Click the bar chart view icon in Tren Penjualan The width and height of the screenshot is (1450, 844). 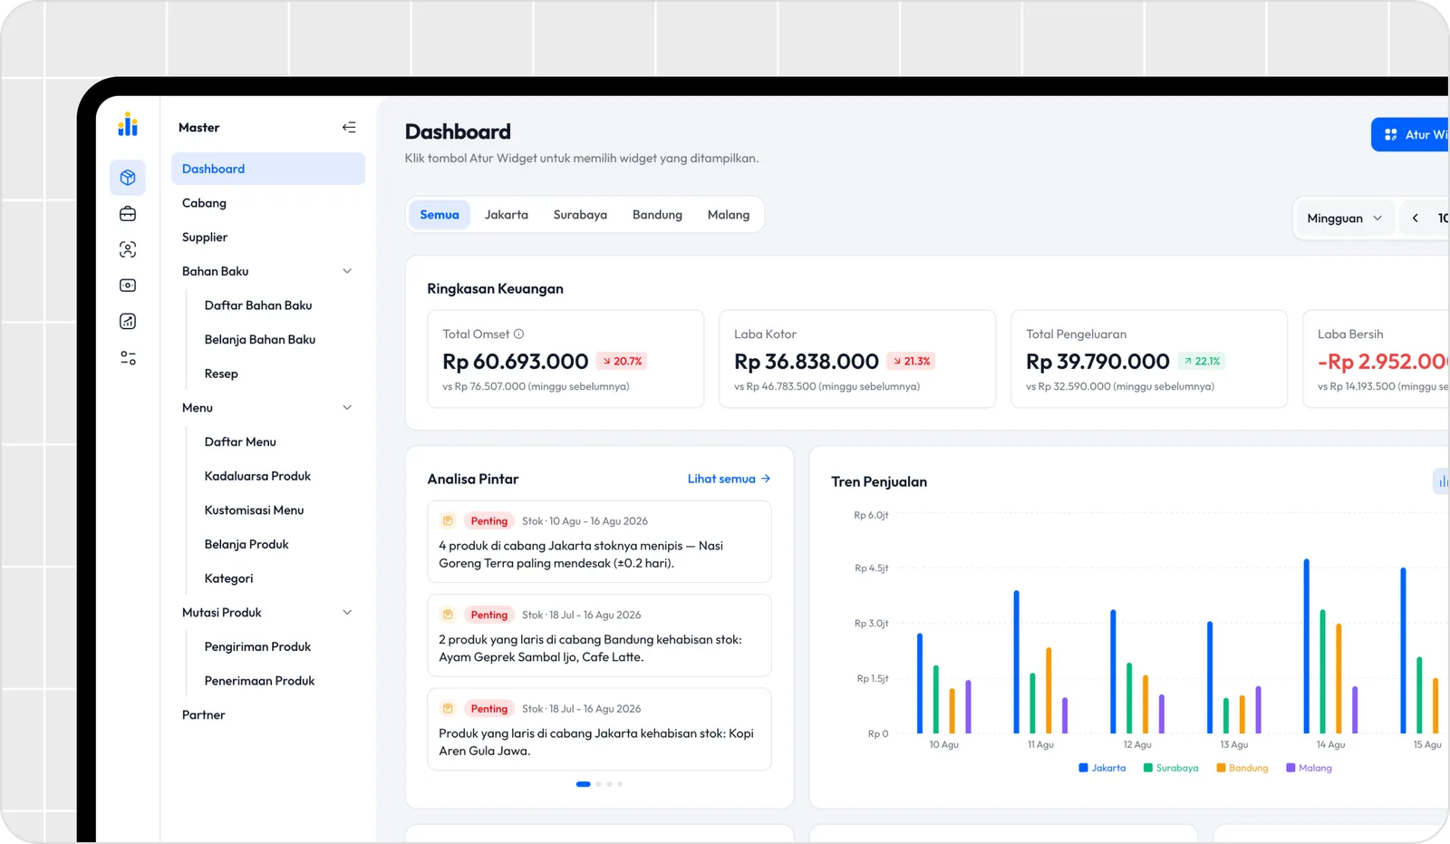1442,481
